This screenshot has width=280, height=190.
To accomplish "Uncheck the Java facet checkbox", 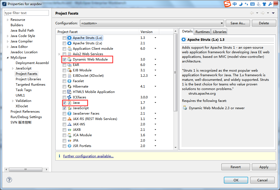I will (64, 103).
